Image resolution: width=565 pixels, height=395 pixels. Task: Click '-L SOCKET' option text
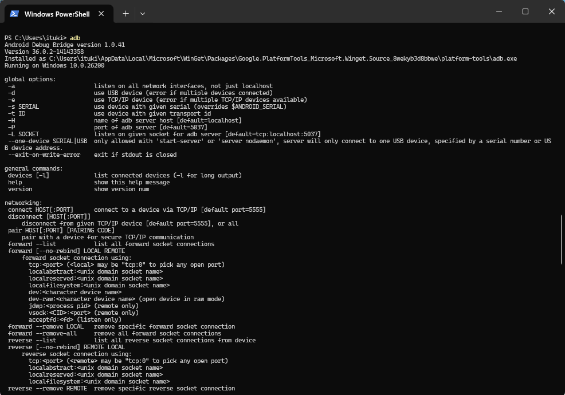[x=23, y=134]
